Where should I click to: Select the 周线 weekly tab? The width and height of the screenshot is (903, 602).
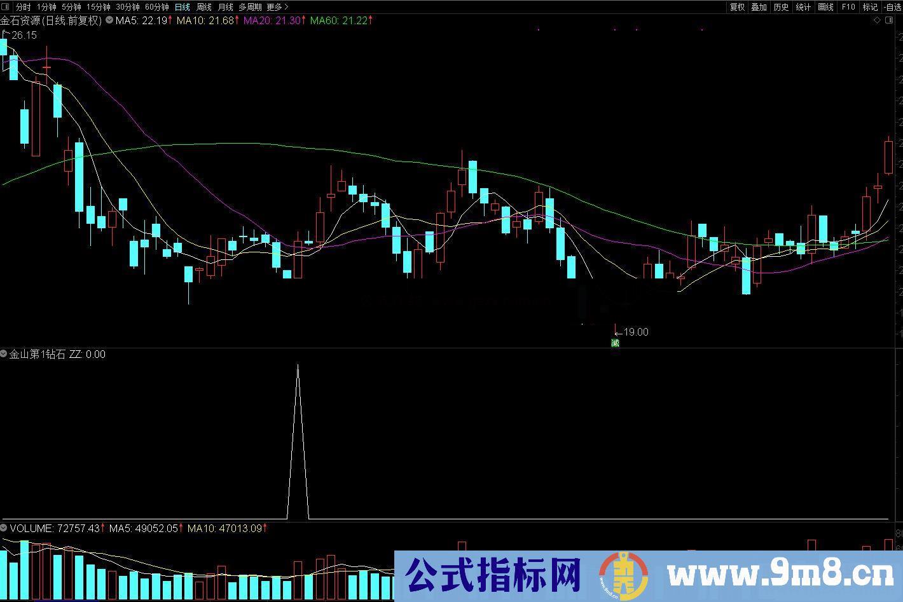(x=203, y=7)
